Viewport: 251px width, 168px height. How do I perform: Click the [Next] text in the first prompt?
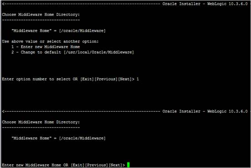[x=125, y=79]
